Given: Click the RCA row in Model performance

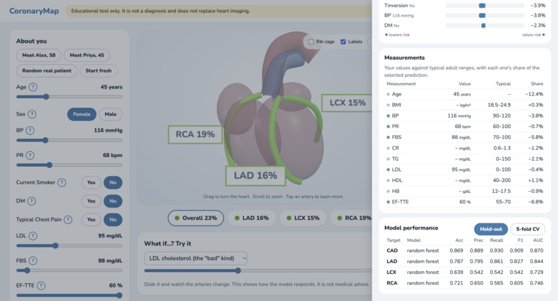Looking at the screenshot, I should point(465,283).
